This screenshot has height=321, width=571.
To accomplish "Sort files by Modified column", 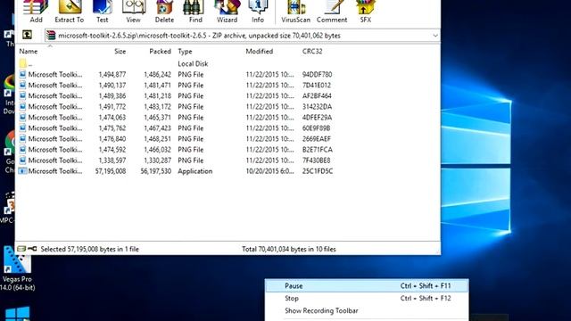I will [260, 52].
